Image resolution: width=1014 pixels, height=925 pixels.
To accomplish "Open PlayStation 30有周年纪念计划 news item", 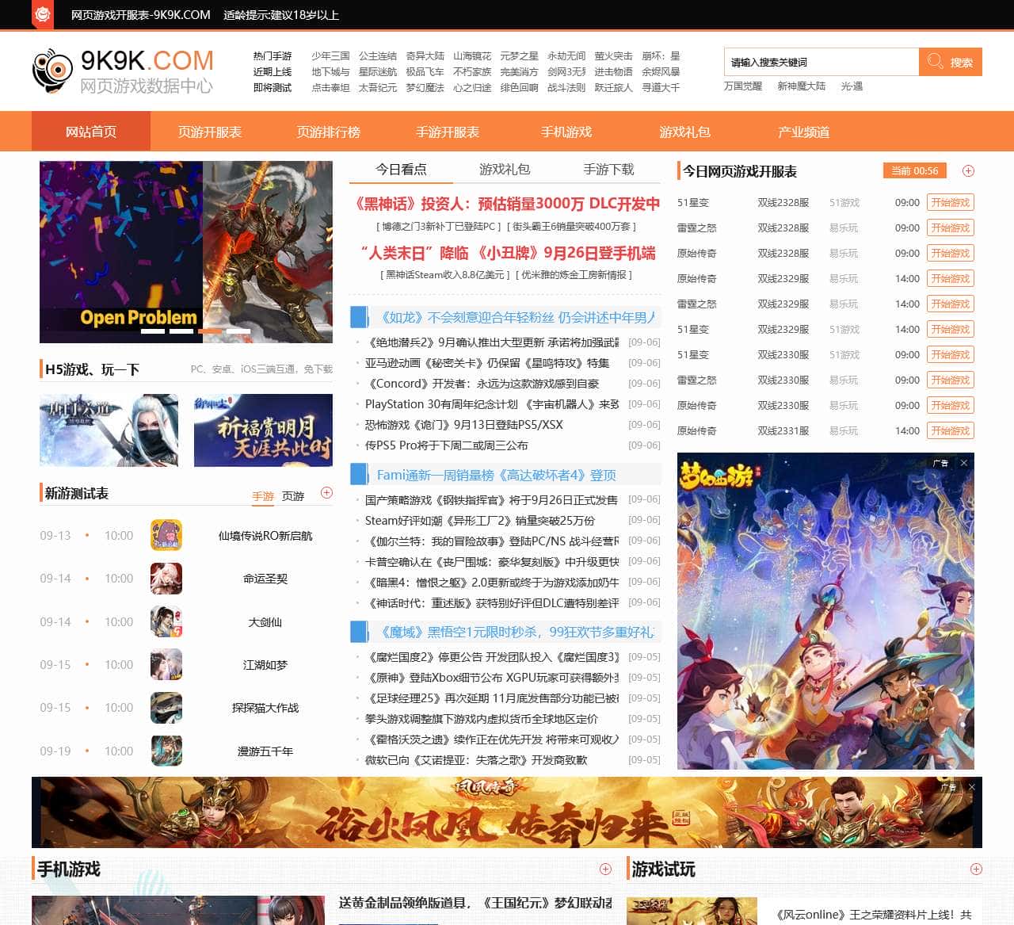I will pyautogui.click(x=492, y=404).
